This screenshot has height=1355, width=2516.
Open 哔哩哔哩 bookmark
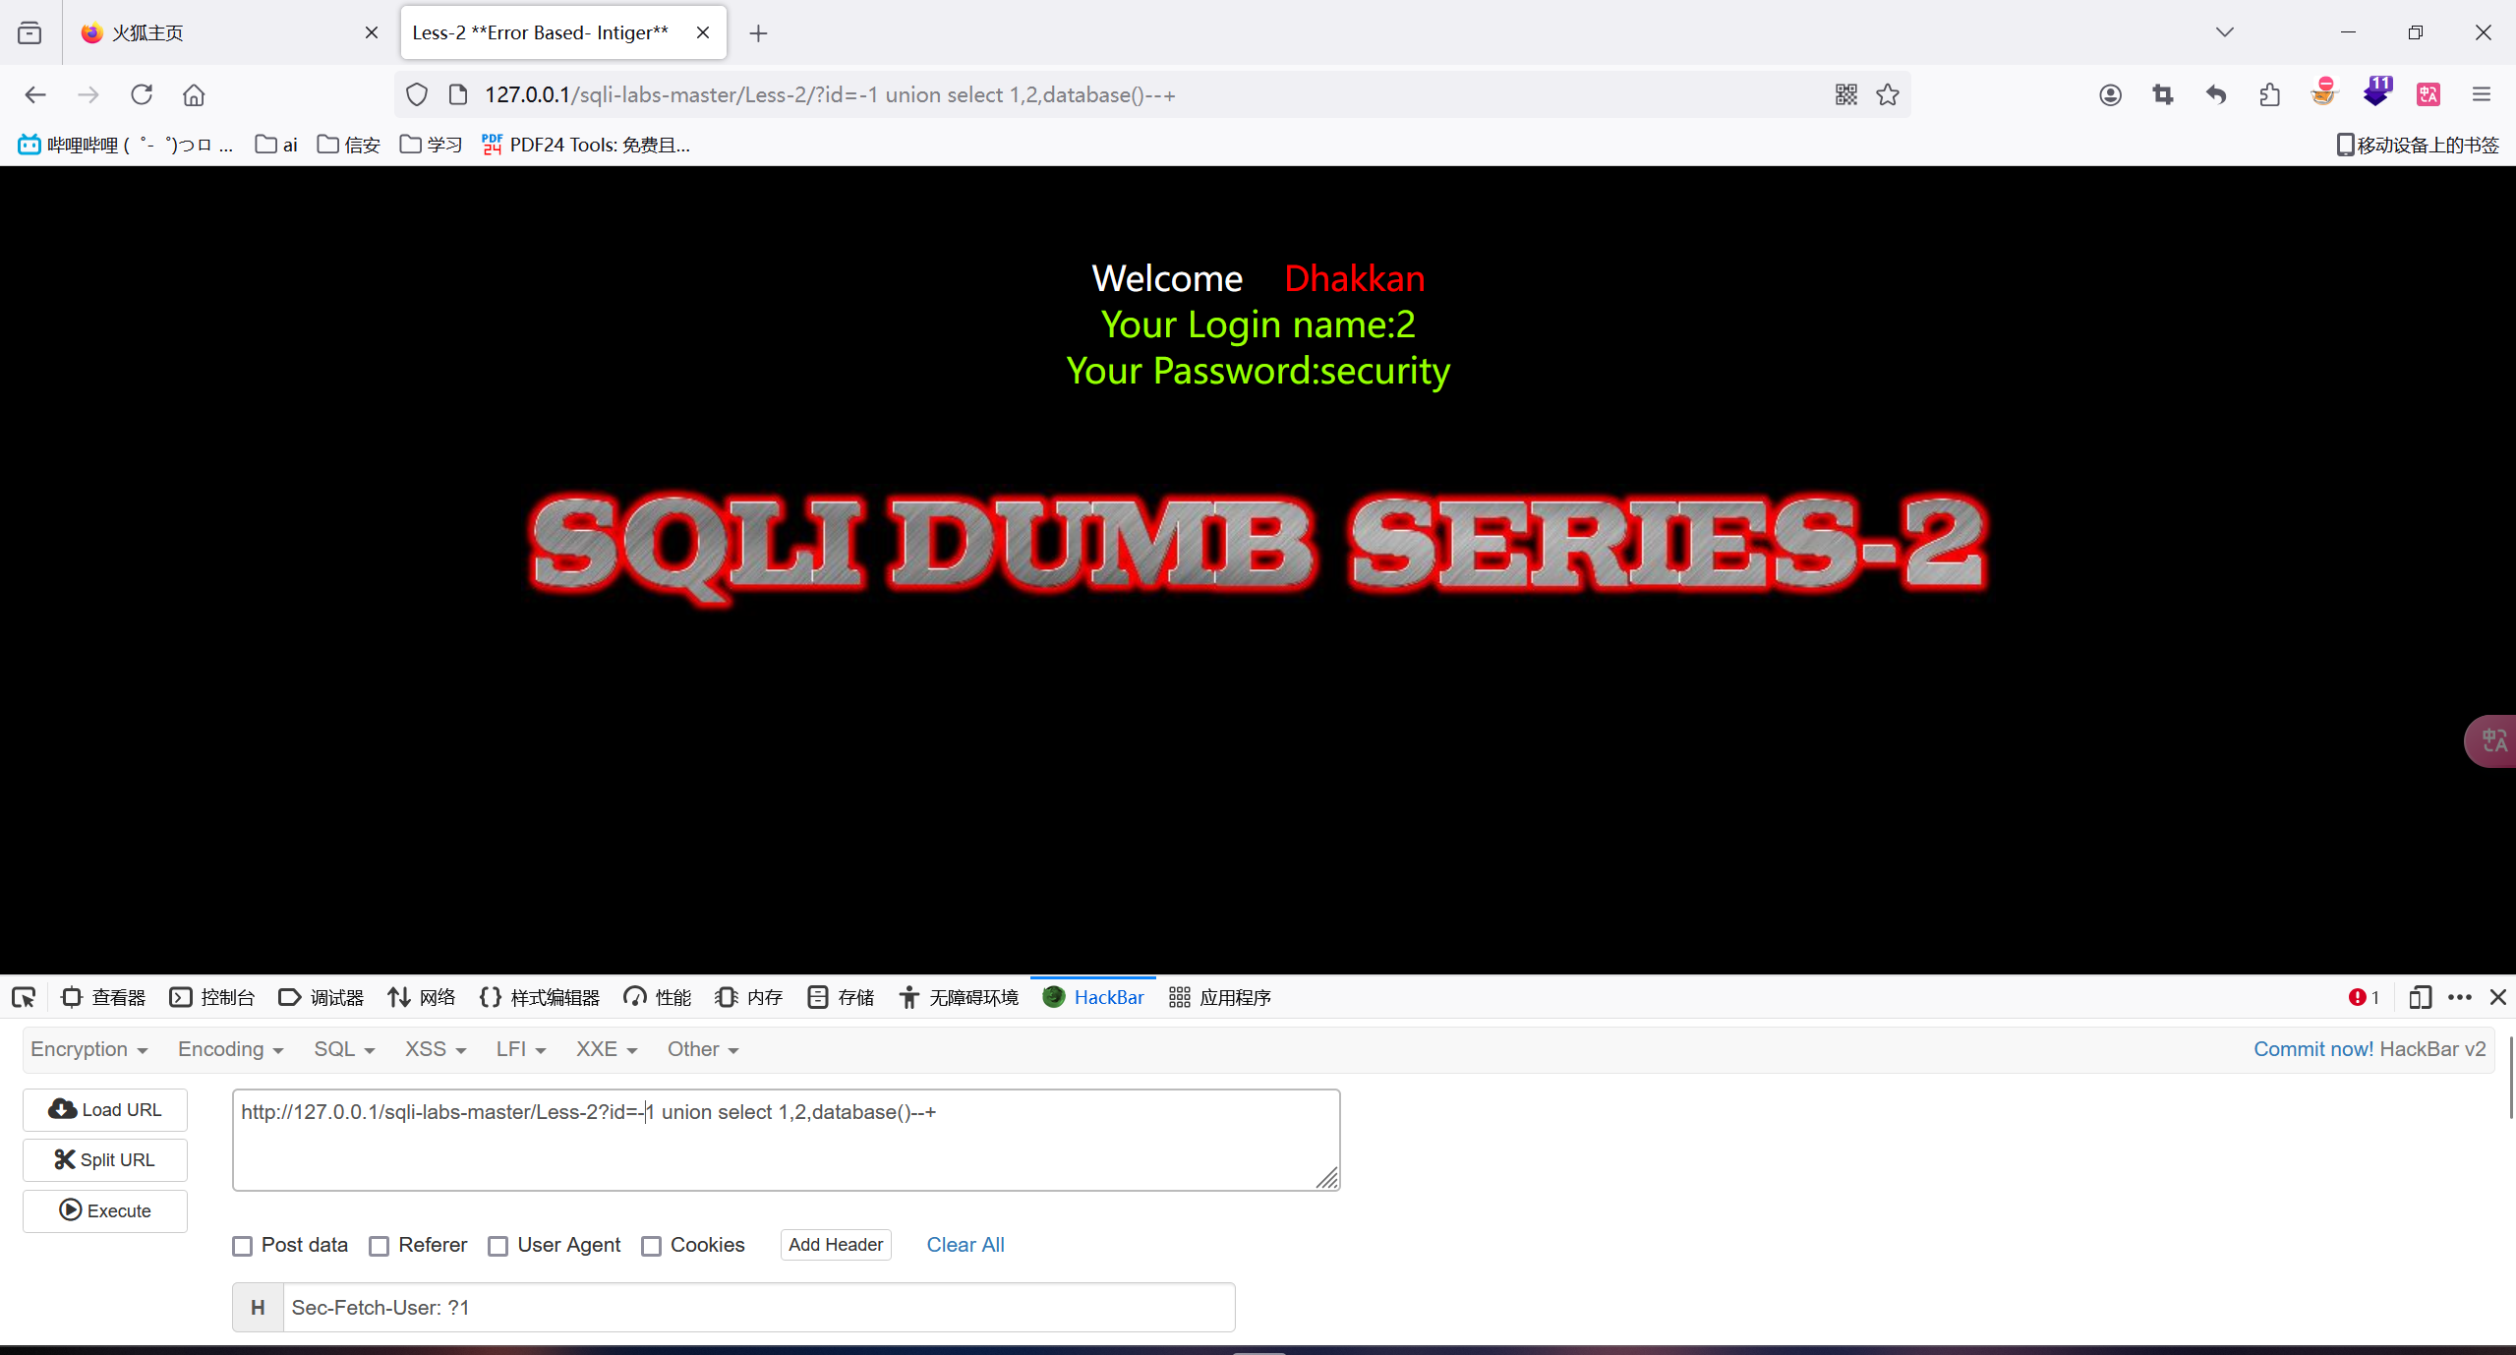point(126,145)
